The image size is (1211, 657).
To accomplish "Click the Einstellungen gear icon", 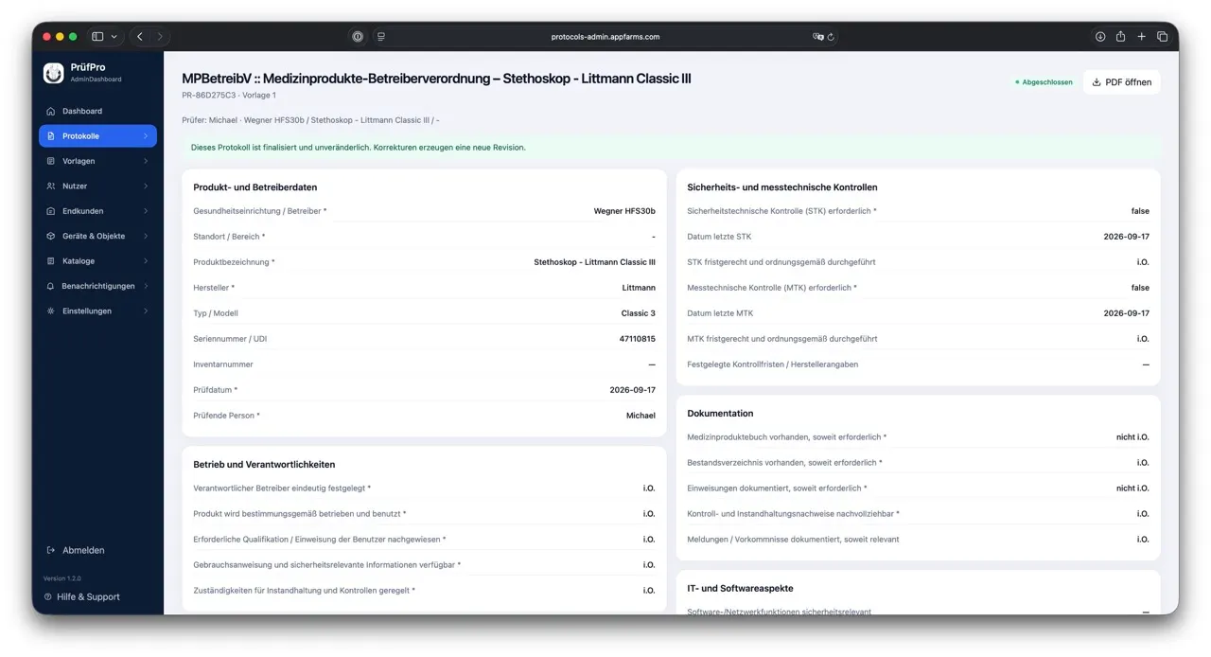I will (51, 311).
